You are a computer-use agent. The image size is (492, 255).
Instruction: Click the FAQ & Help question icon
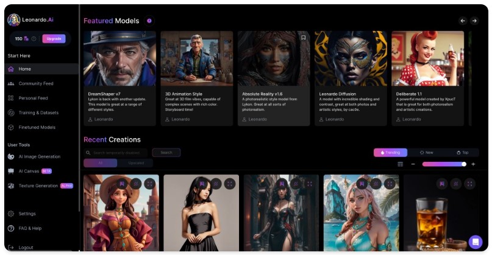coord(11,228)
